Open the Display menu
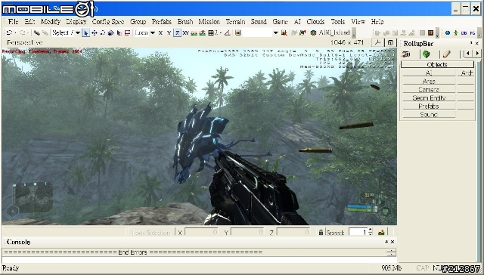 click(x=76, y=22)
